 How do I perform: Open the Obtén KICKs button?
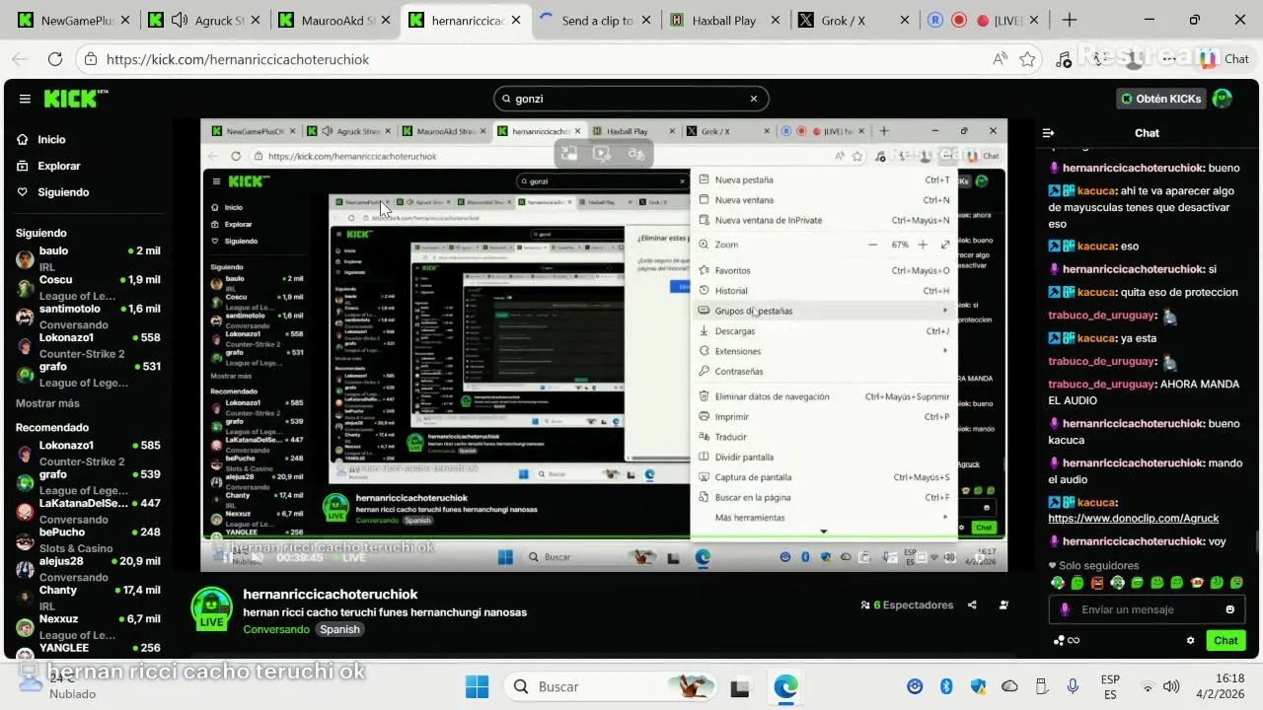click(1160, 99)
